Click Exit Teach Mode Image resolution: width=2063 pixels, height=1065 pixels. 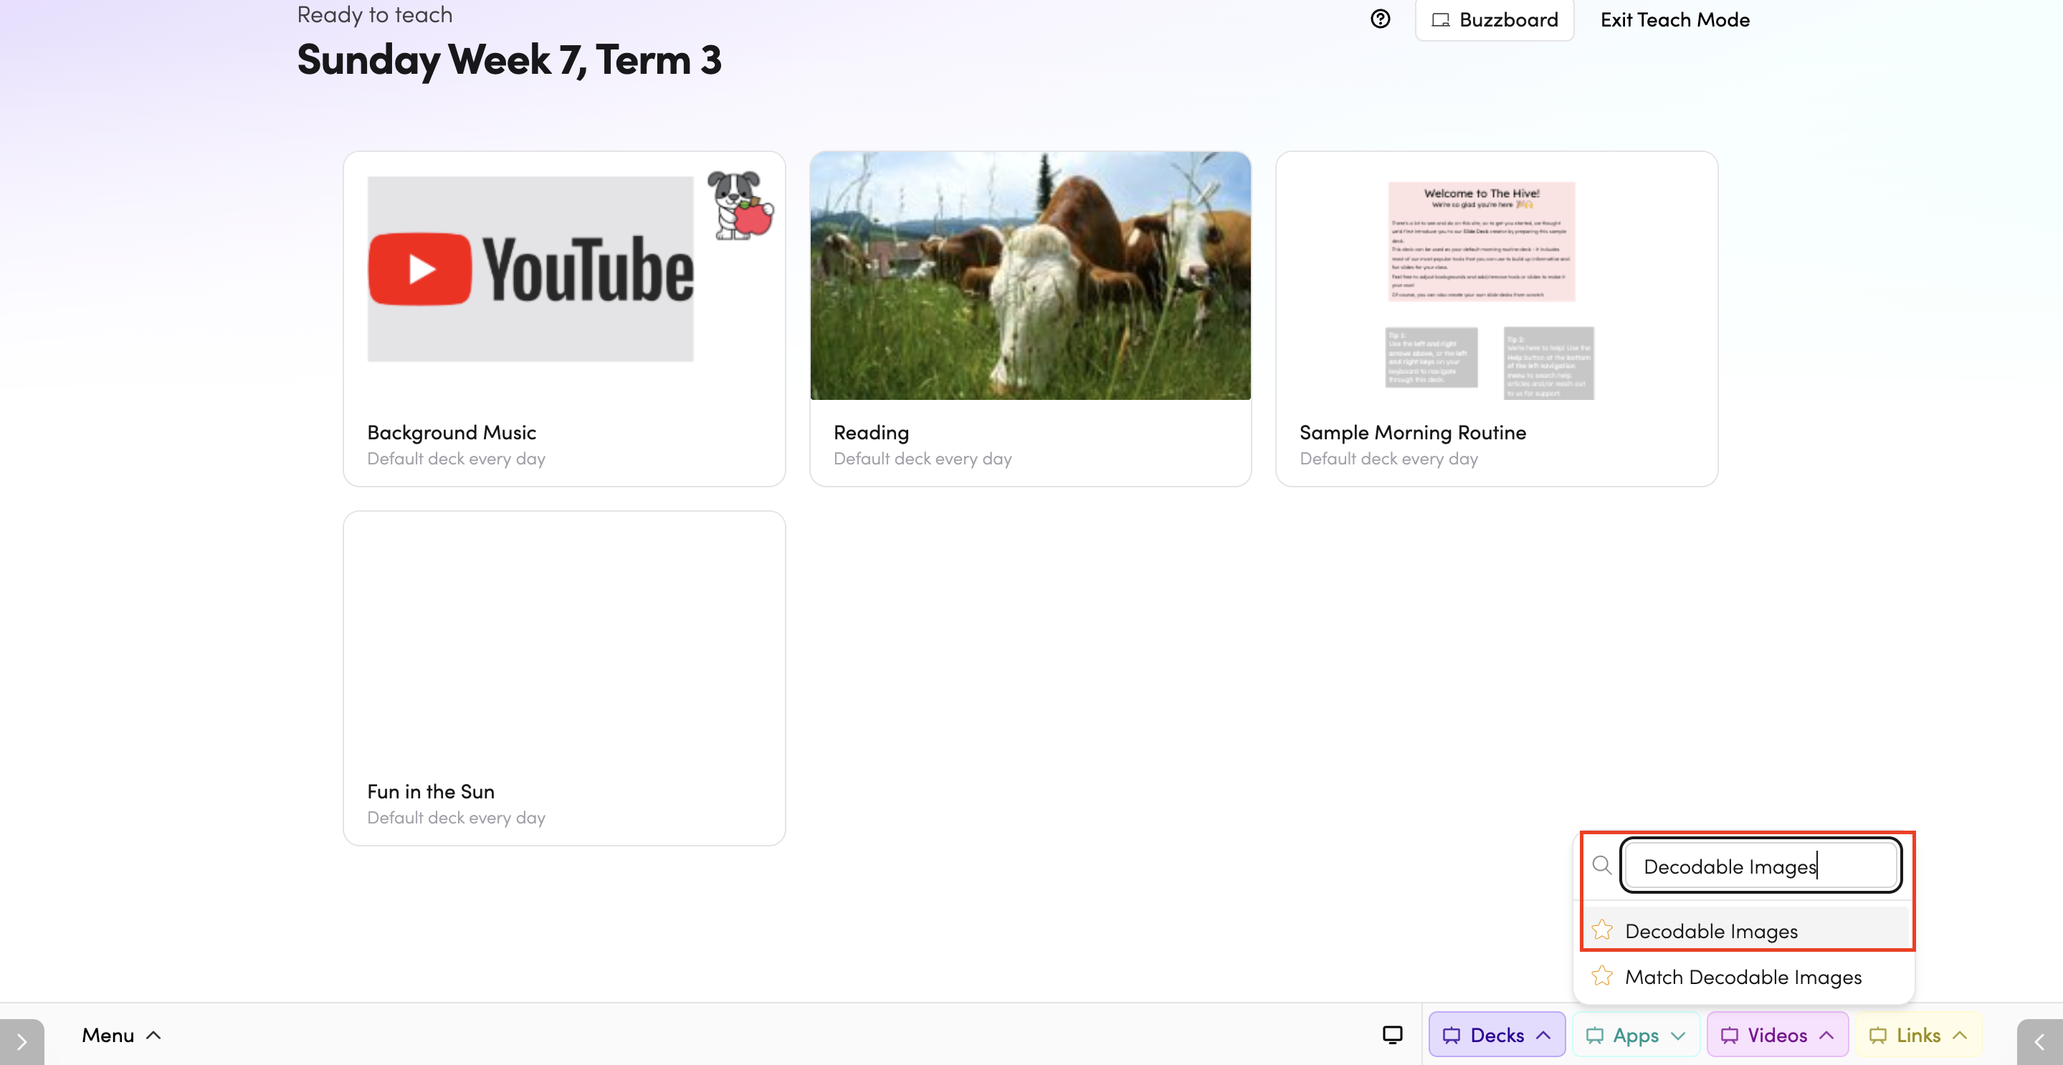pos(1674,20)
